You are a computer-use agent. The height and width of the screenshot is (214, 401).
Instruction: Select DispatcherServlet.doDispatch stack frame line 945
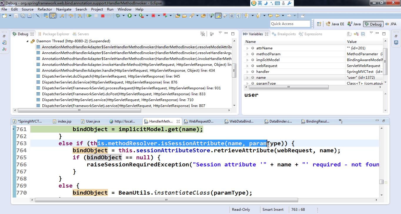(111, 76)
